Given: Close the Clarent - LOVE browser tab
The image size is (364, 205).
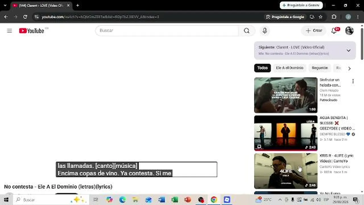Looking at the screenshot, I should point(68,5).
